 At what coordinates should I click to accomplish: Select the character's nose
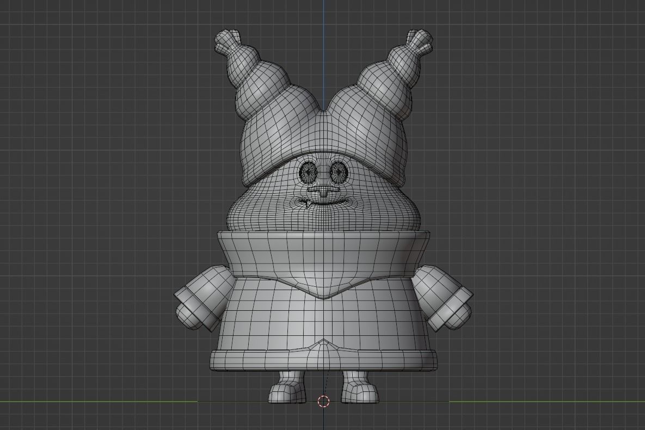(x=323, y=192)
